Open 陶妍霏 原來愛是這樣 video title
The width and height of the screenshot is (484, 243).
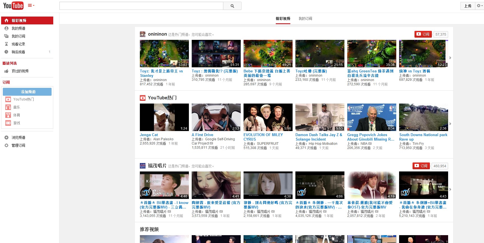point(216,205)
